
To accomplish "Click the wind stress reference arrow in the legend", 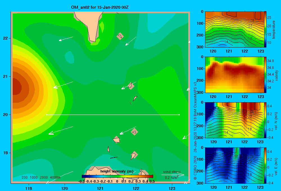I will pyautogui.click(x=173, y=175).
